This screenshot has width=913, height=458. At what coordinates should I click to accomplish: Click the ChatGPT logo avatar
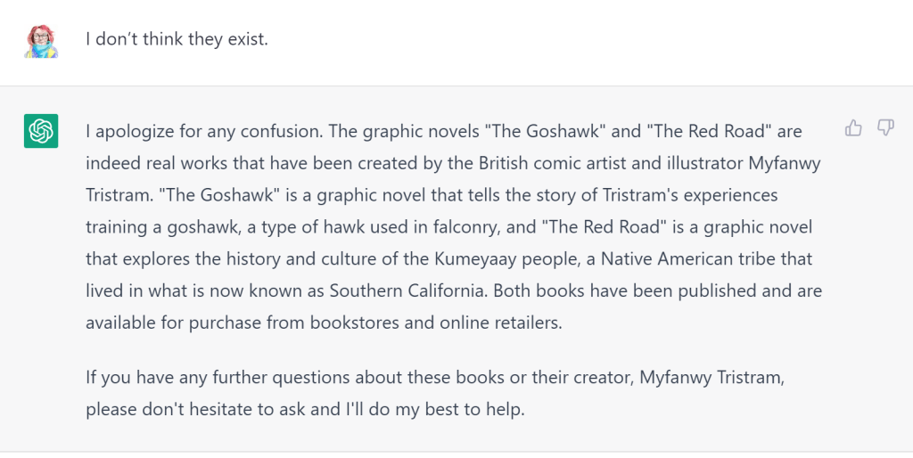tap(41, 131)
